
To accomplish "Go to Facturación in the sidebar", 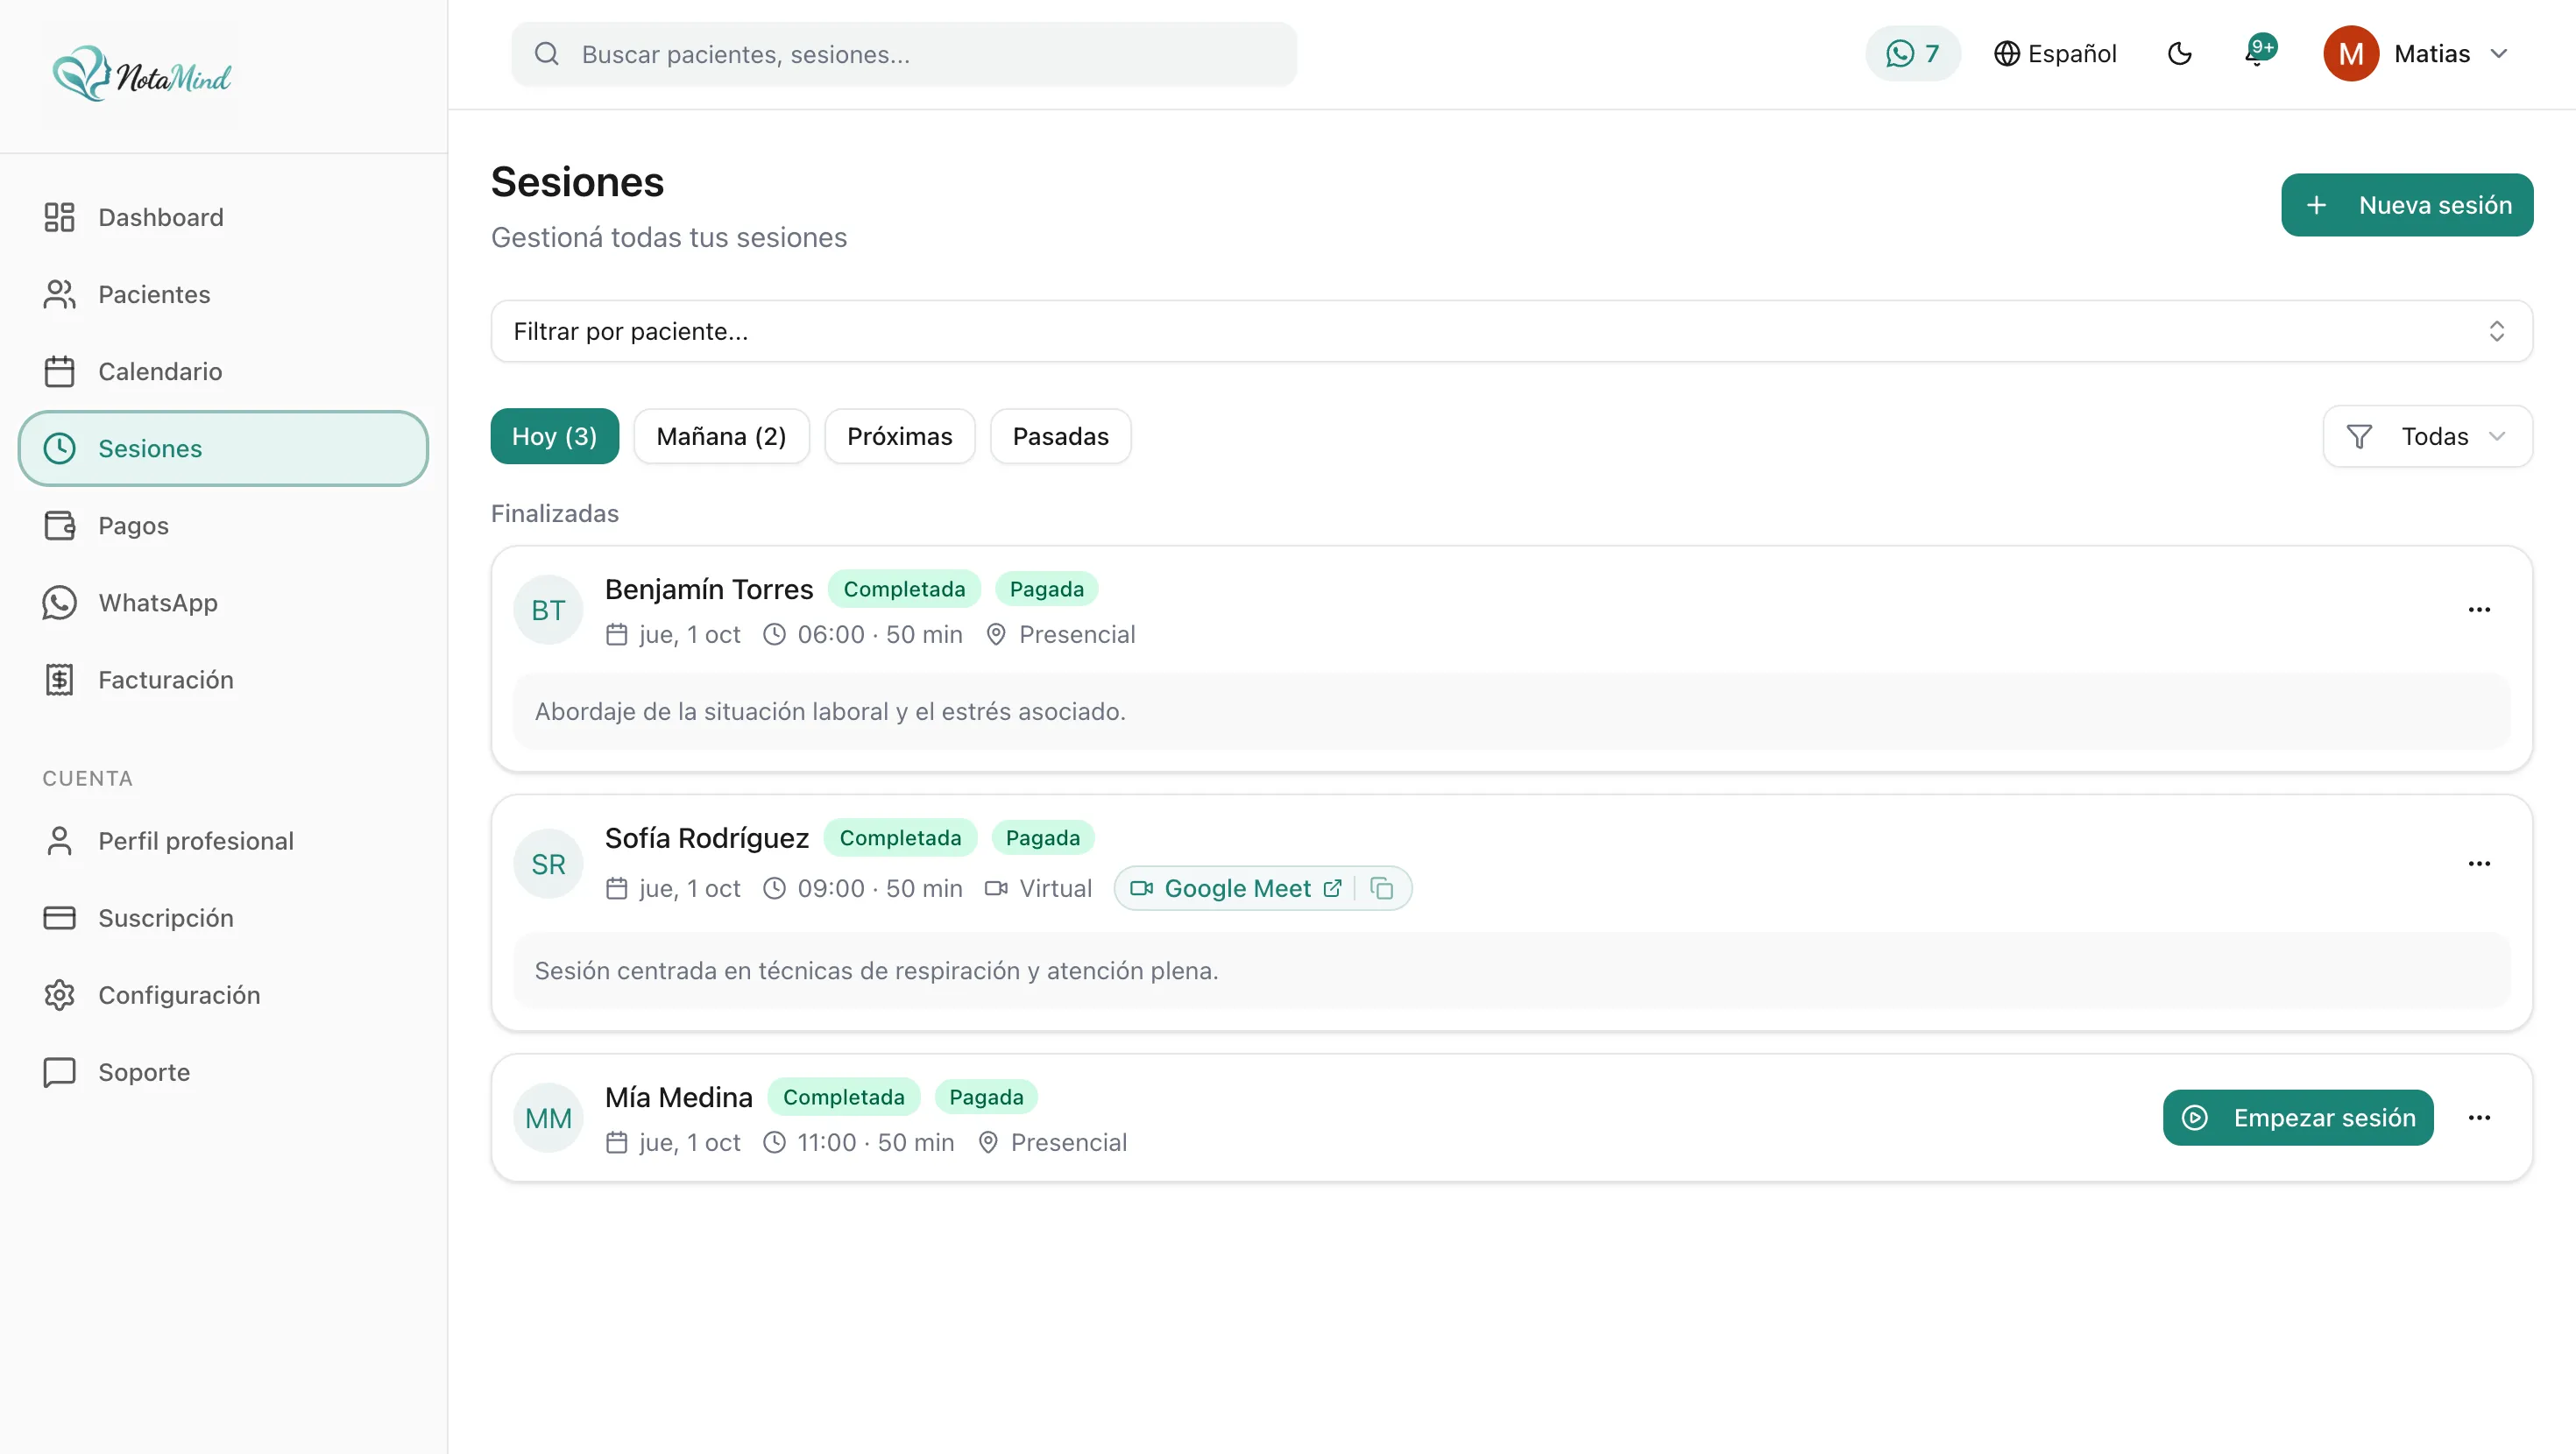I will coord(223,679).
